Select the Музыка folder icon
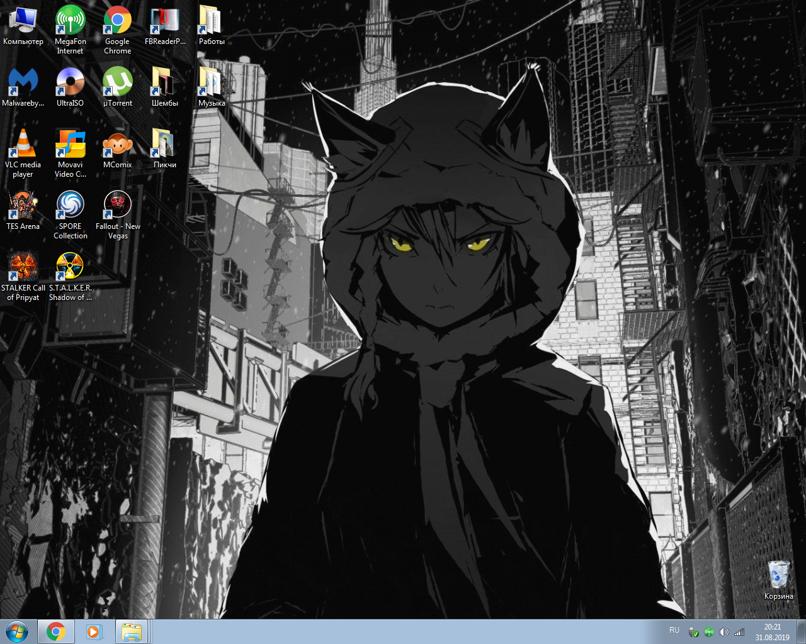The width and height of the screenshot is (806, 644). pyautogui.click(x=212, y=87)
